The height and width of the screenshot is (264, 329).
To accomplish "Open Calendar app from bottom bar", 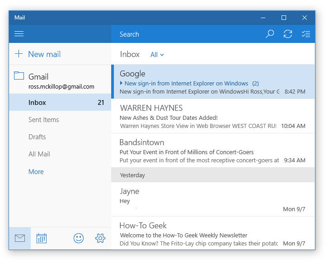I will [42, 238].
